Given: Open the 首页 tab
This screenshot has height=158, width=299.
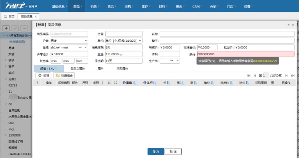Looking at the screenshot, I should tap(9, 17).
